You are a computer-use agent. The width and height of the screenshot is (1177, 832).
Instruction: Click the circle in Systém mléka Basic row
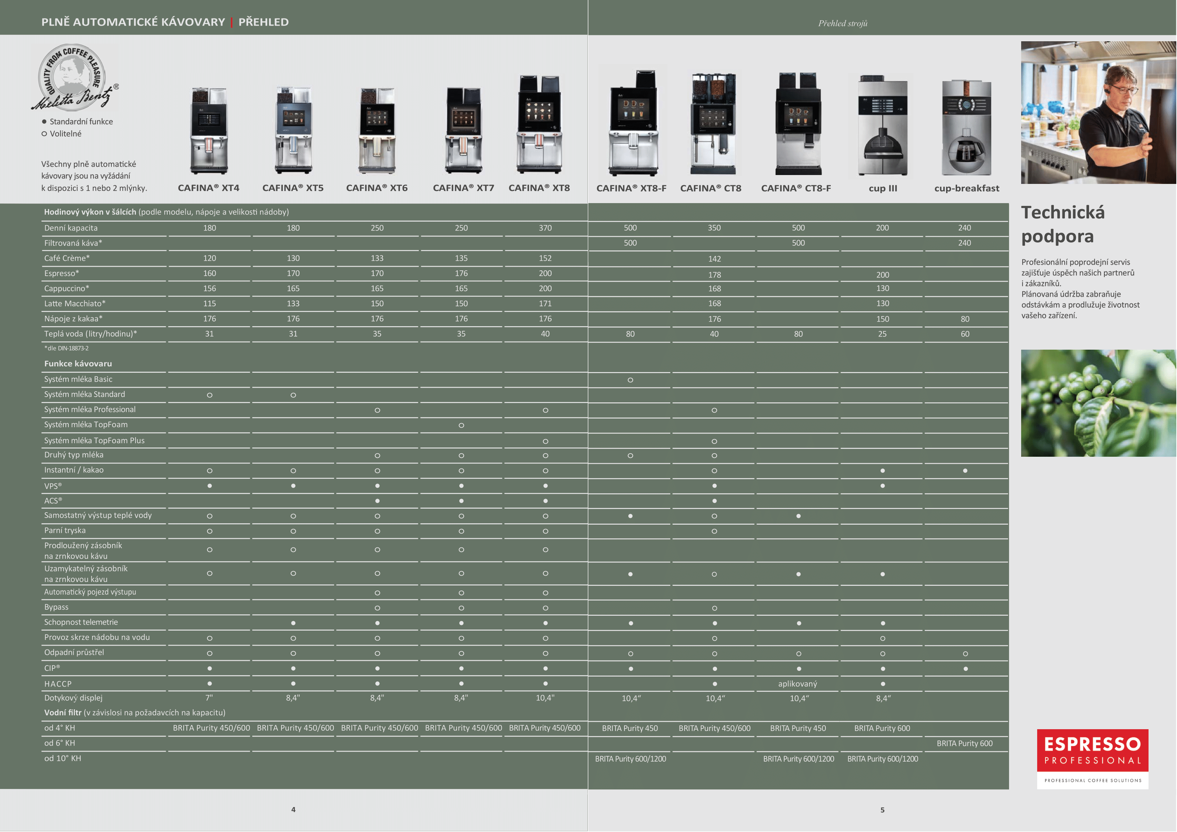[630, 380]
